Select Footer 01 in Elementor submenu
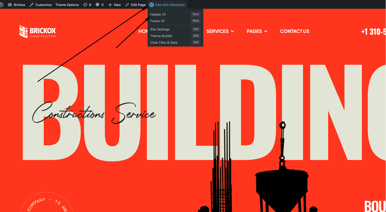Viewport: 386px width, 212px height. tap(157, 21)
